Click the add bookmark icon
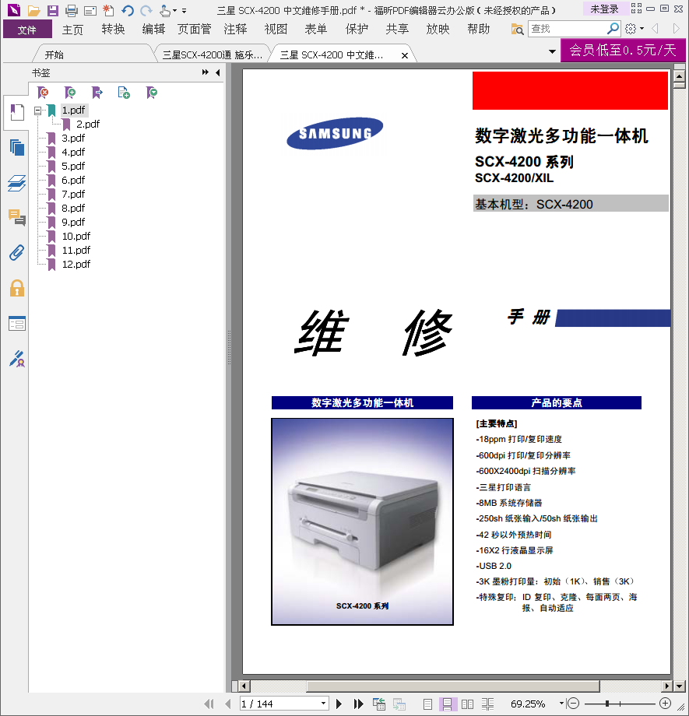Image resolution: width=689 pixels, height=716 pixels. pyautogui.click(x=70, y=93)
